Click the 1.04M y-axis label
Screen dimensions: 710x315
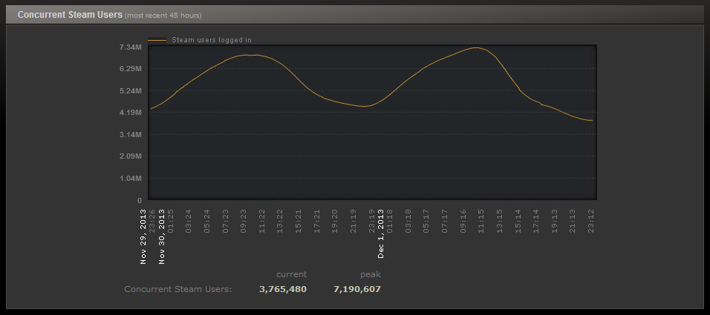(x=129, y=179)
